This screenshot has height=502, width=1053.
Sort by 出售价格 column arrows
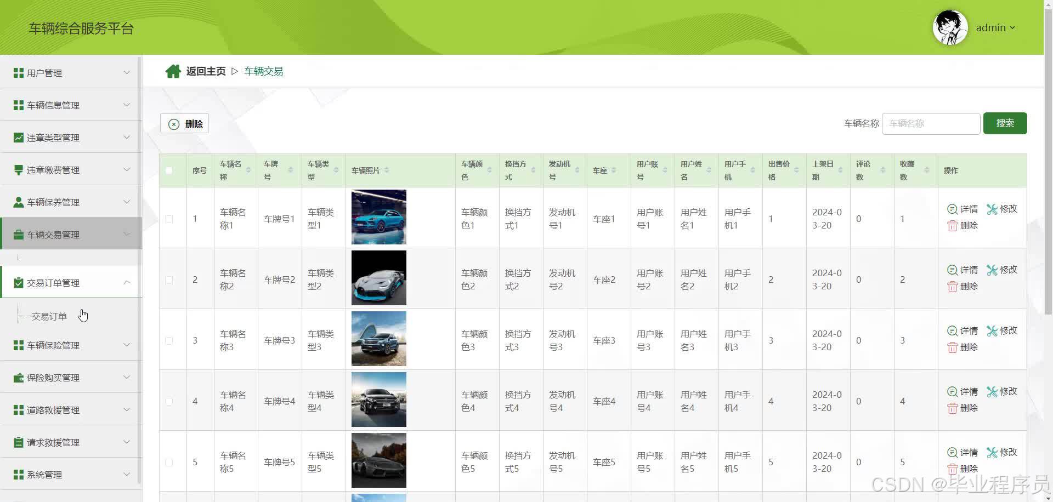(796, 170)
